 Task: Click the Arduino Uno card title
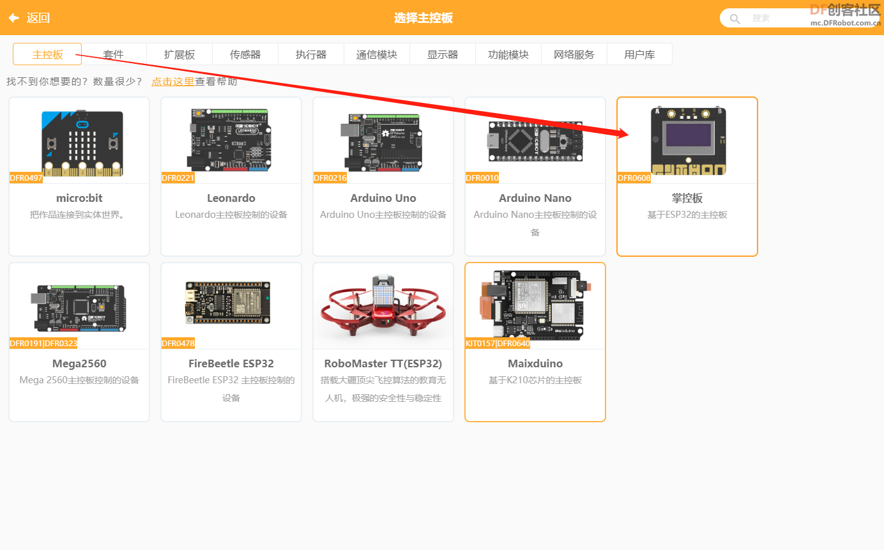coord(383,198)
